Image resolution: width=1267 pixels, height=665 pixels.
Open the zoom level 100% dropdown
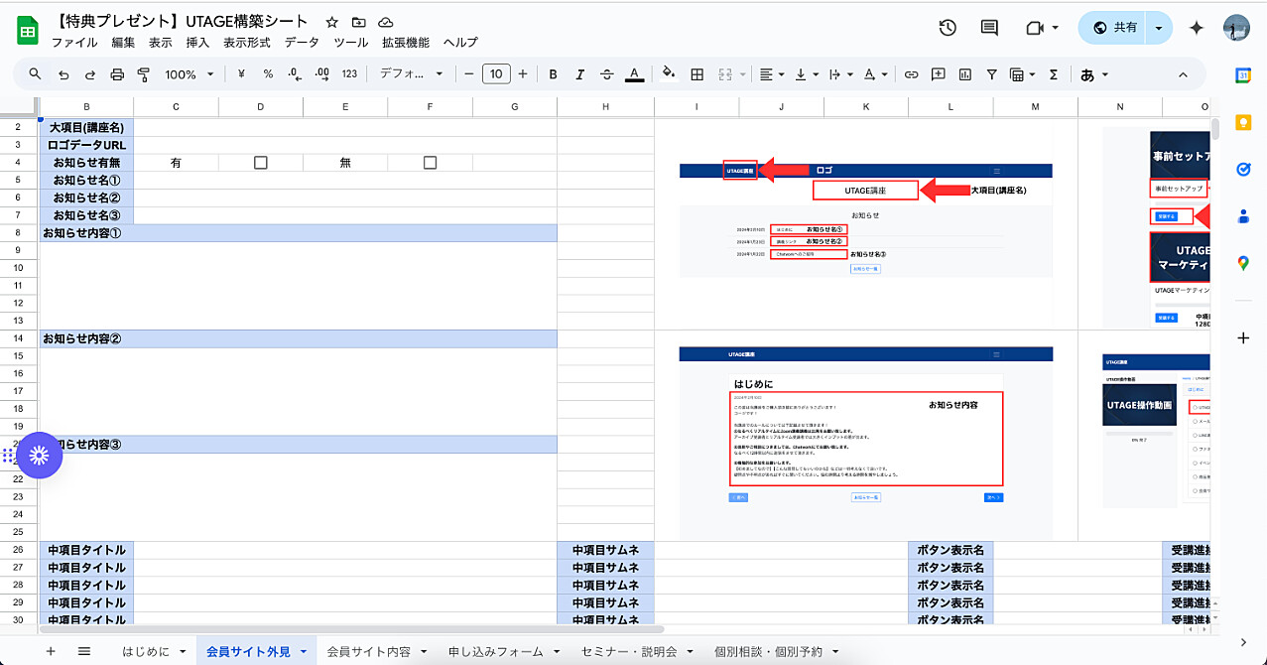[189, 74]
